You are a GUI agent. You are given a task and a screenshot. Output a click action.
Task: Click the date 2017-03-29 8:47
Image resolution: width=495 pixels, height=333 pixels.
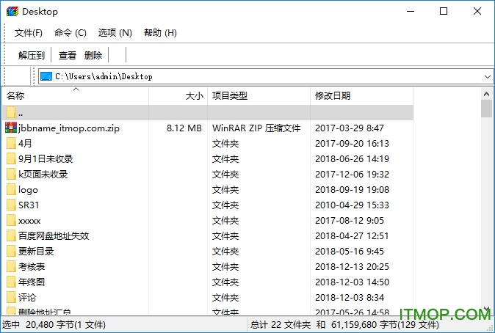point(350,128)
